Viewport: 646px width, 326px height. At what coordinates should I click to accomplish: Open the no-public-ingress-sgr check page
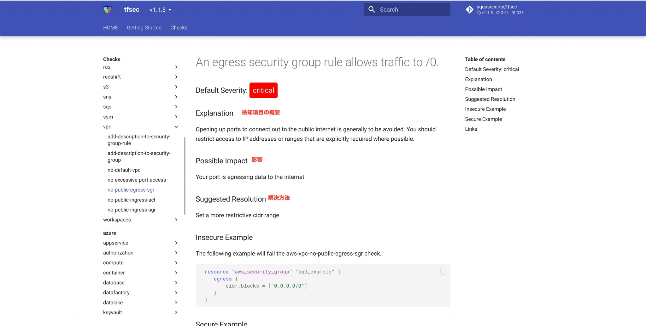(132, 210)
